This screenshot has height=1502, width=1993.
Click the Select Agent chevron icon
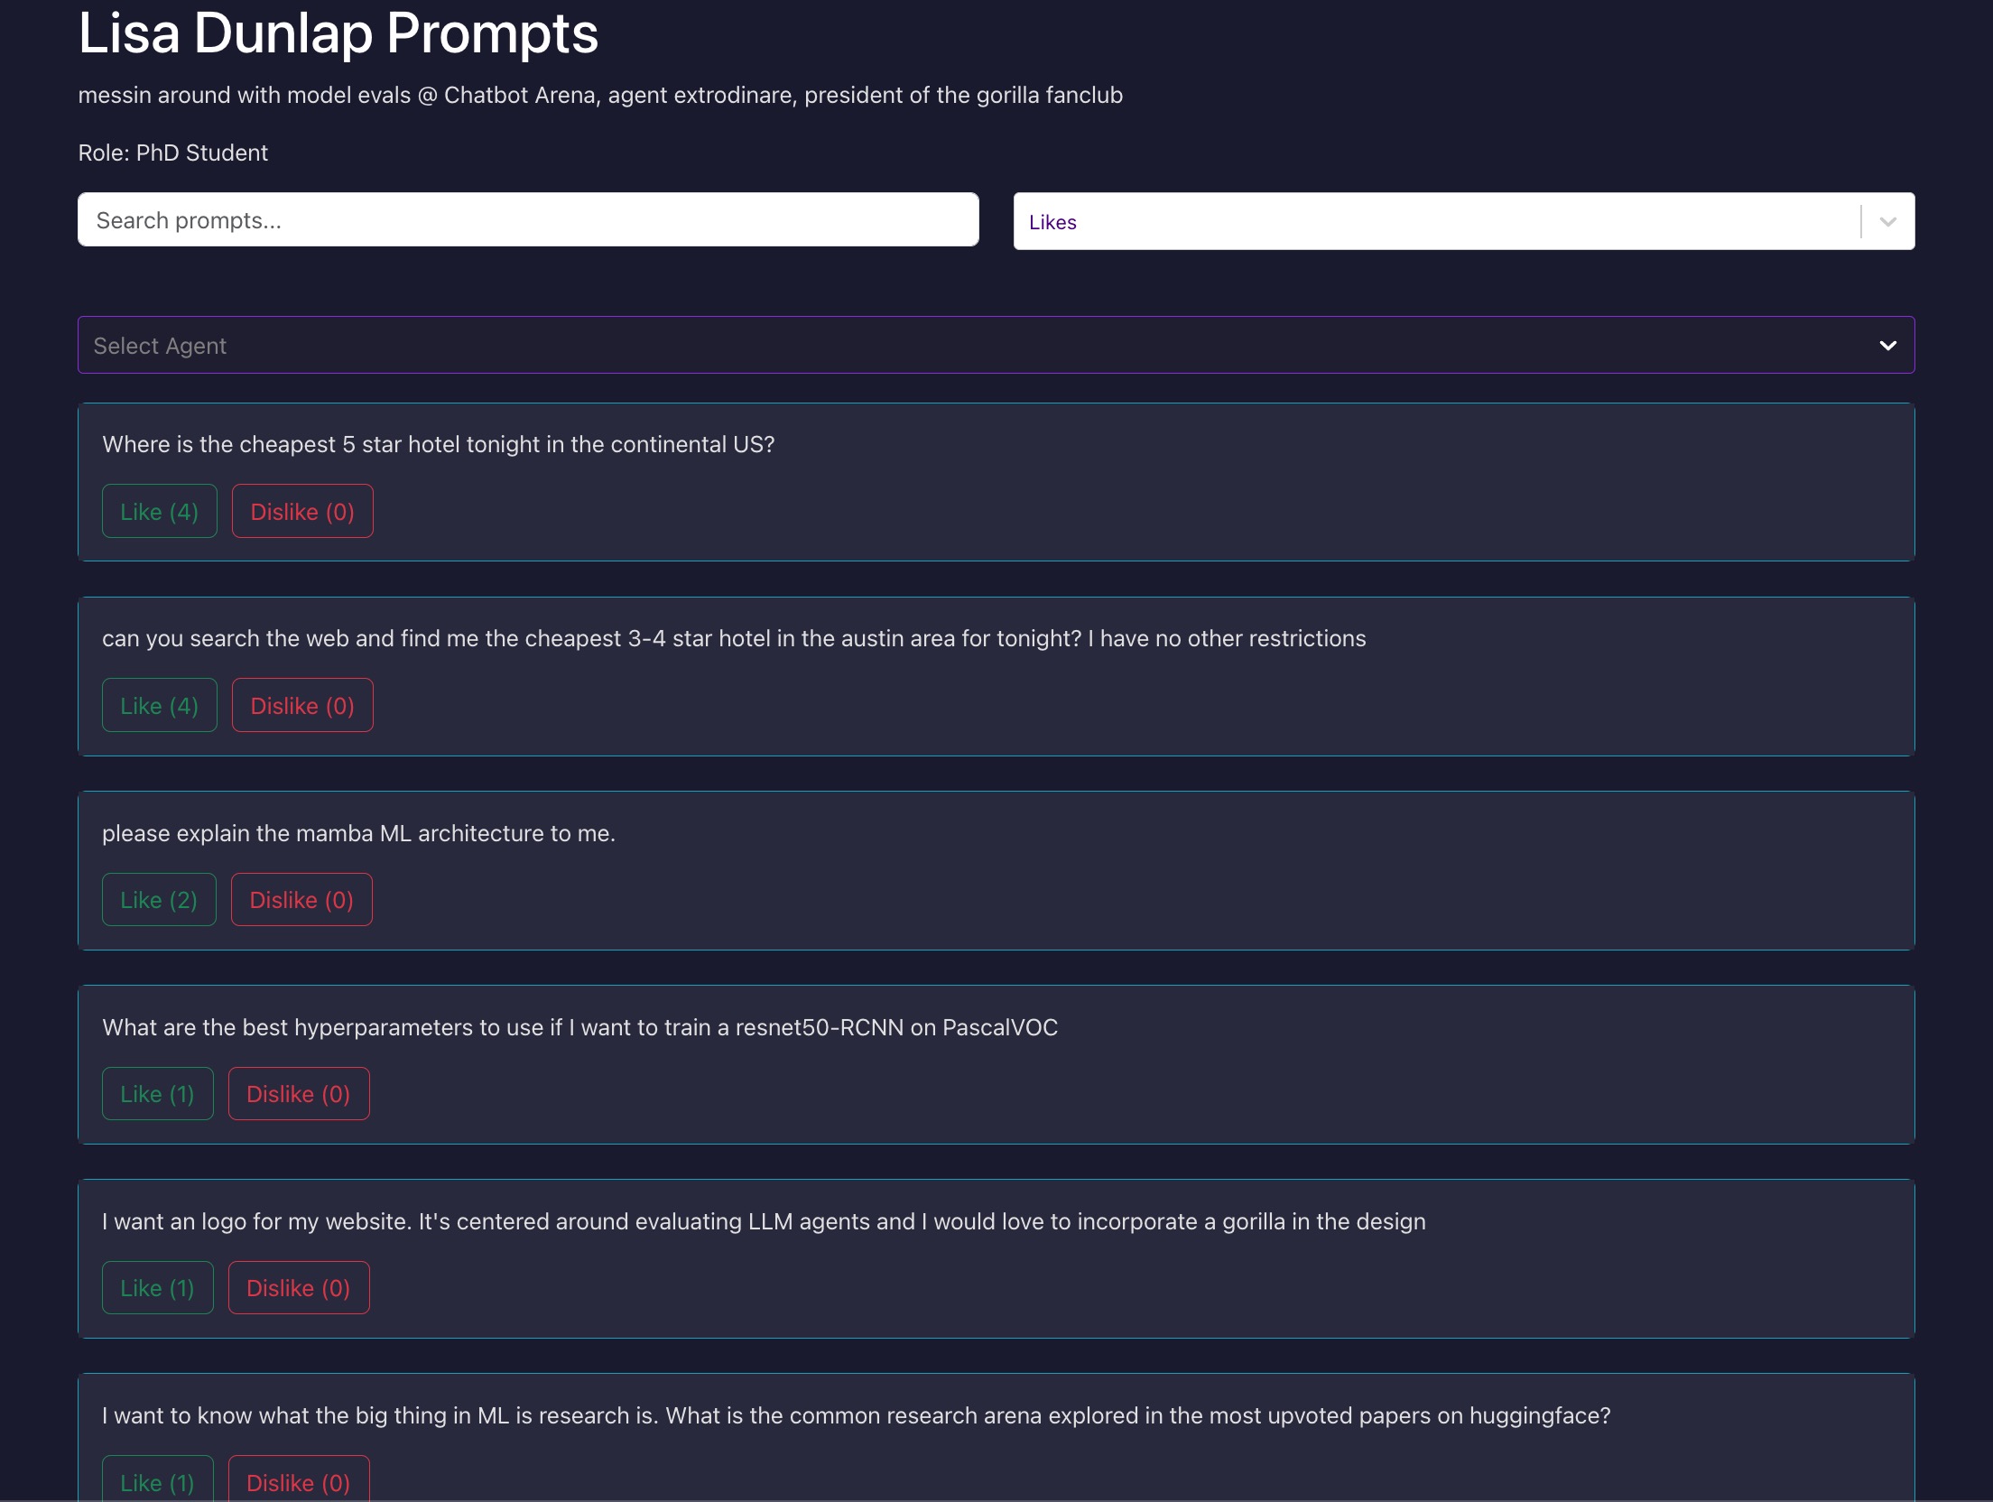(1887, 346)
